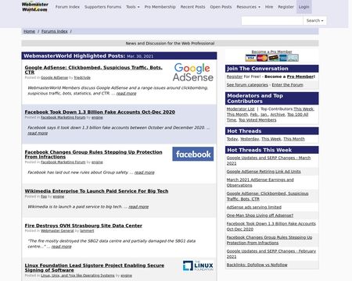Open March 2021 AdSense Earnings and Observations
This screenshot has width=352, height=281.
click(260, 183)
